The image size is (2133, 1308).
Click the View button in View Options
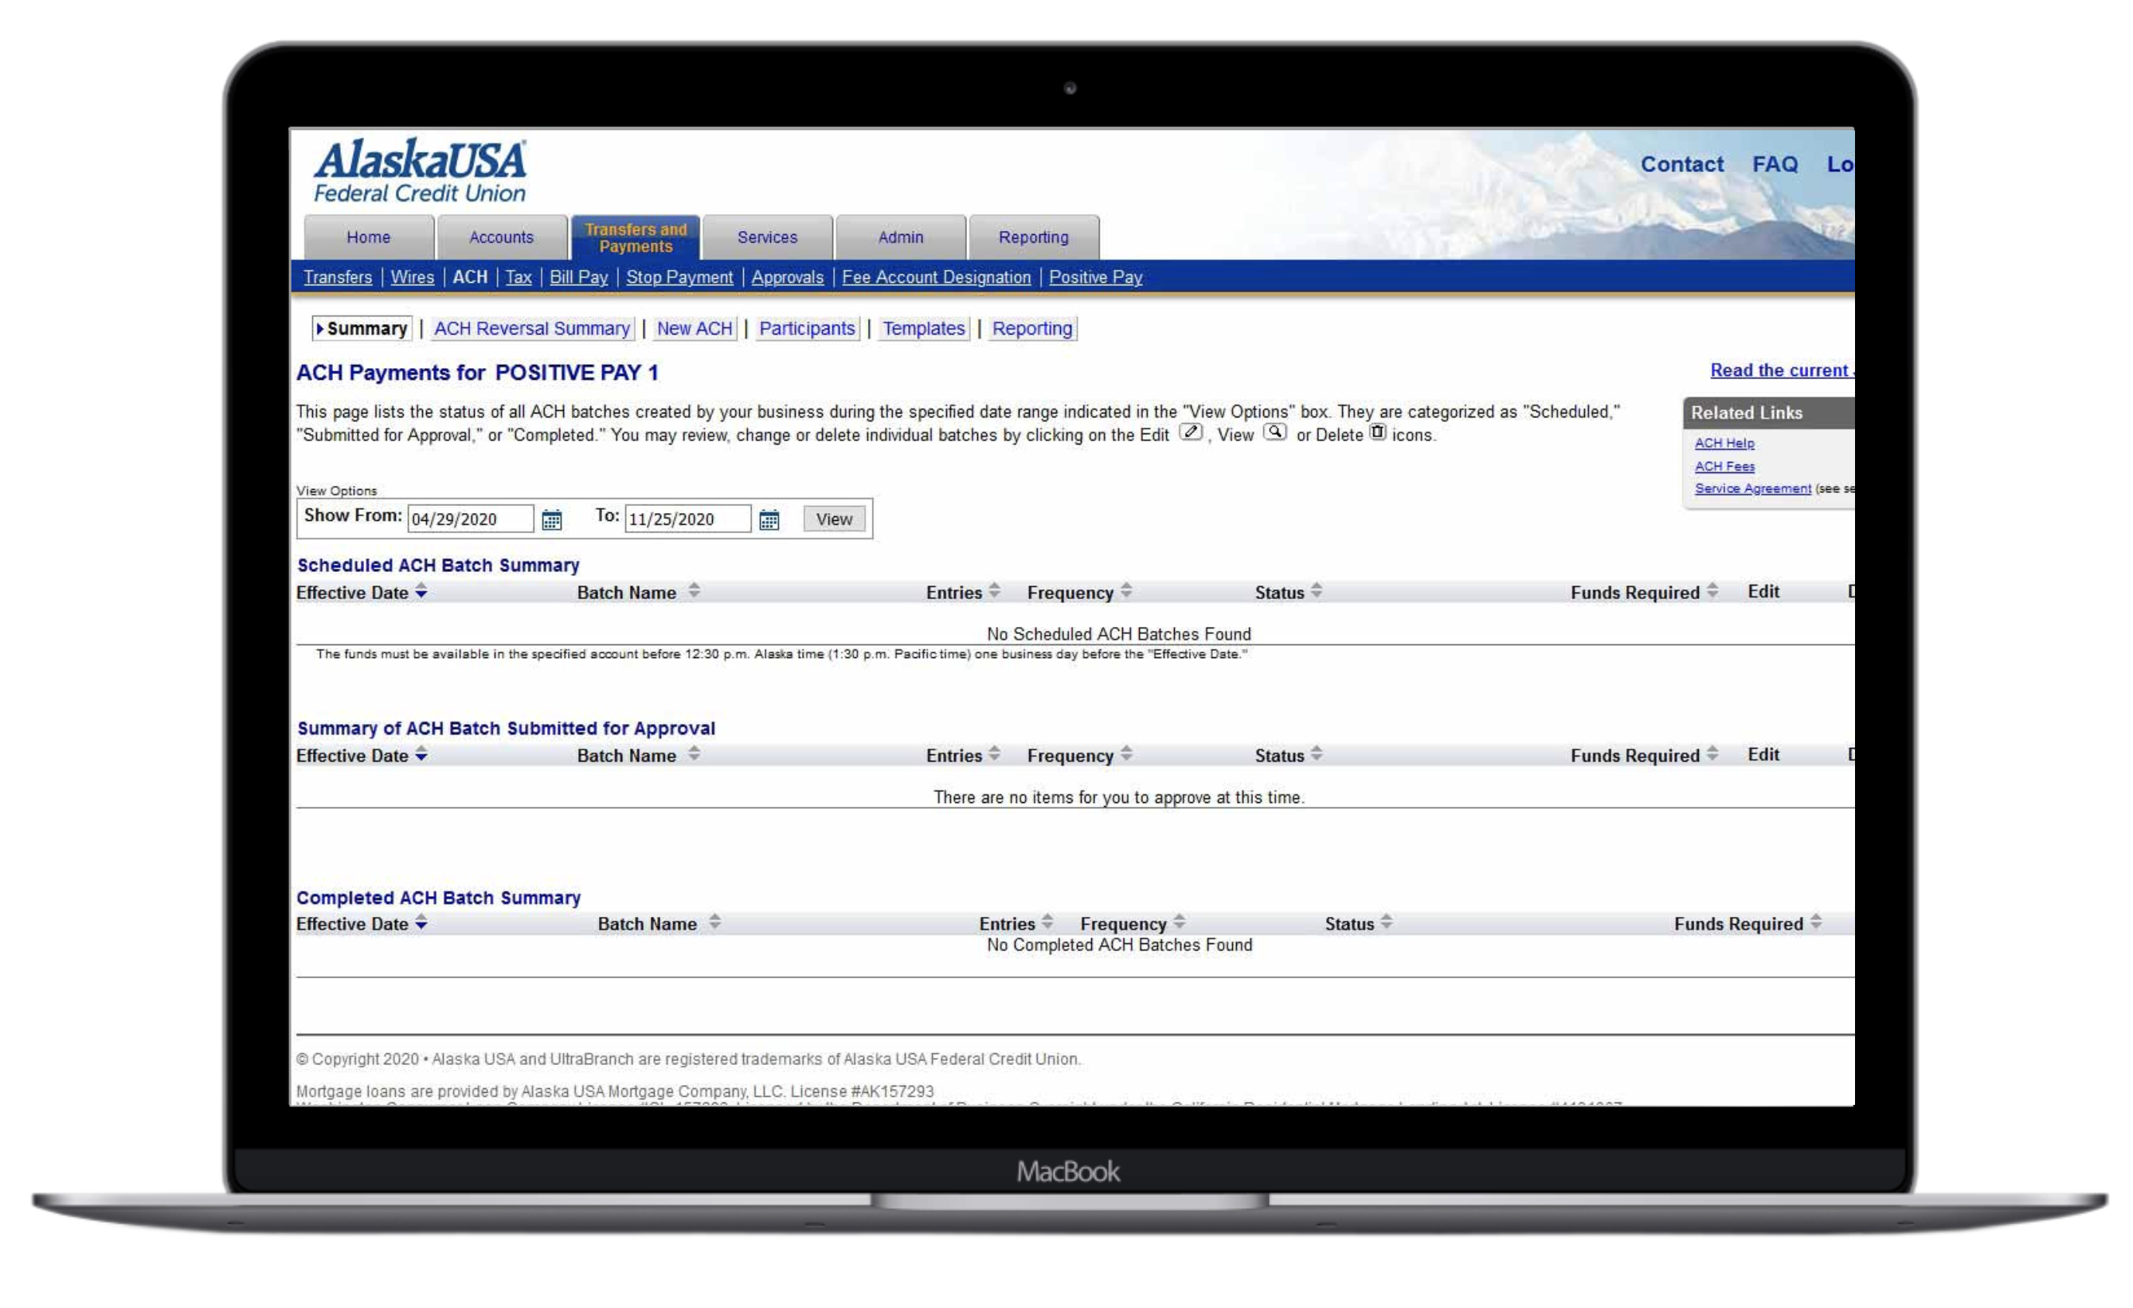point(833,519)
